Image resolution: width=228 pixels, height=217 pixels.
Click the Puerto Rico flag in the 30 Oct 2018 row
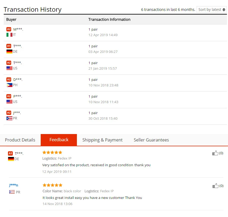[x=9, y=118]
